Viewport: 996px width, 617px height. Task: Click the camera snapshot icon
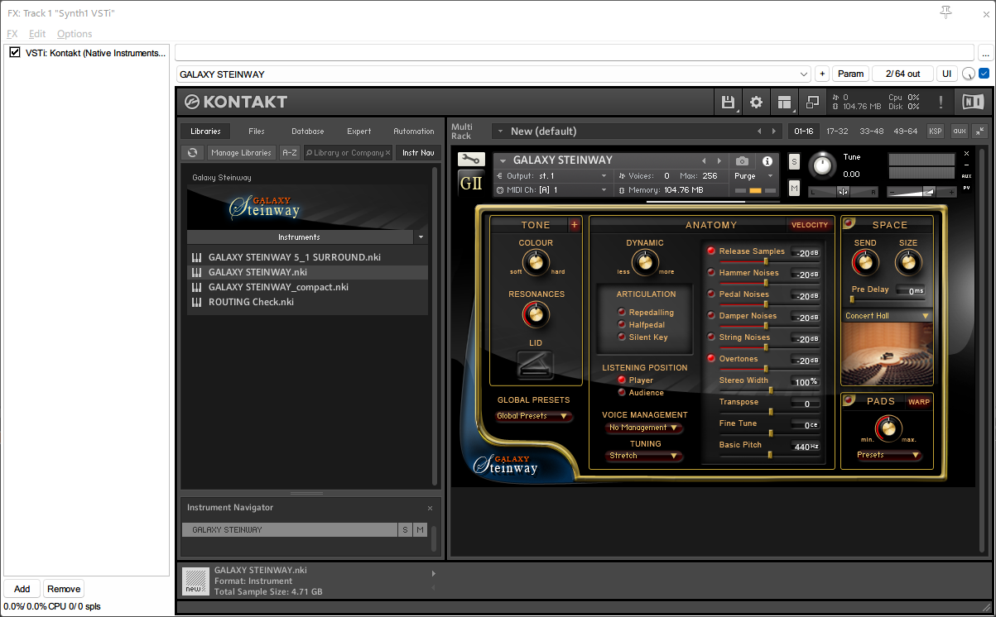742,161
